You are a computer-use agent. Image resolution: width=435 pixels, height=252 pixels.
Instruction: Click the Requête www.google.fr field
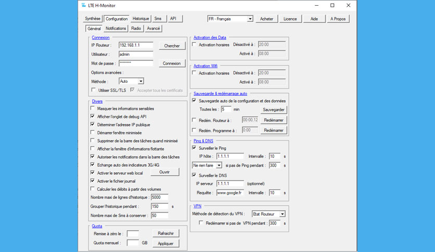230,193
